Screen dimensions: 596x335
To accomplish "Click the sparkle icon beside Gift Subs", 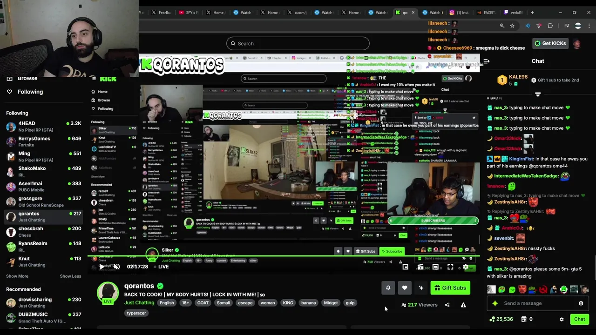I will click(421, 288).
